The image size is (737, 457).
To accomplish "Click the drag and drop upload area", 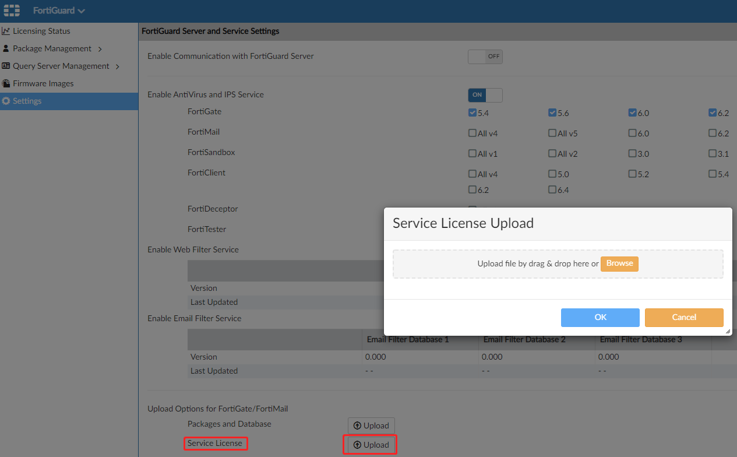I will 558,264.
